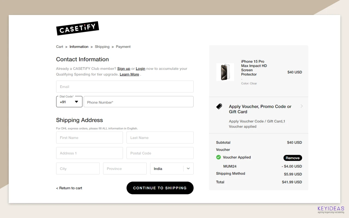
Task: Open the India country dropdown
Action: coord(172,169)
